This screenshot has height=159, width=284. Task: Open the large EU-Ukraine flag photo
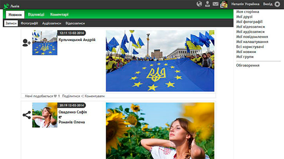pos(160,61)
